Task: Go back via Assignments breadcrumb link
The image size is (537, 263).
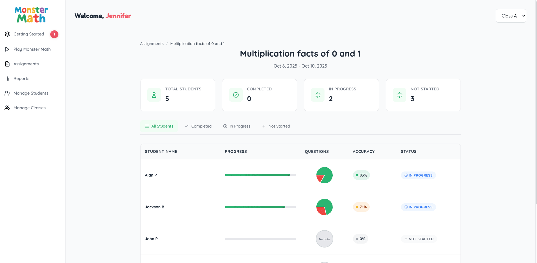Action: 152,44
